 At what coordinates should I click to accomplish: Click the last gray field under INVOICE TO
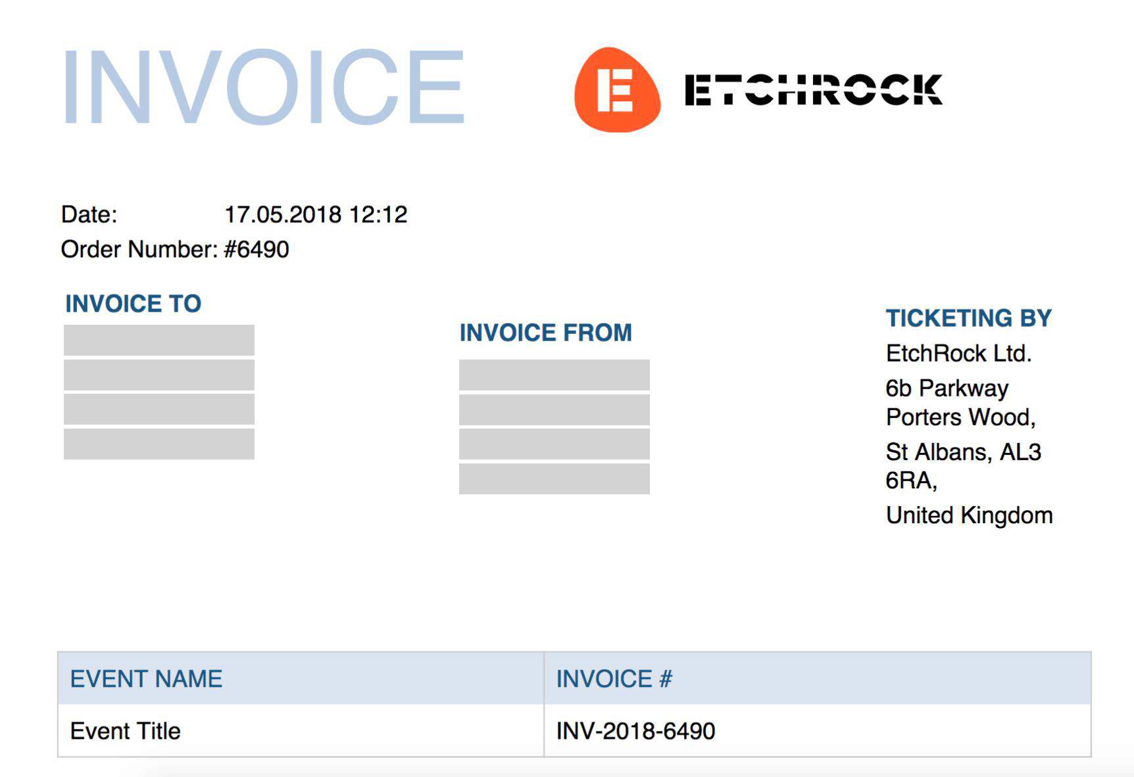tap(159, 444)
